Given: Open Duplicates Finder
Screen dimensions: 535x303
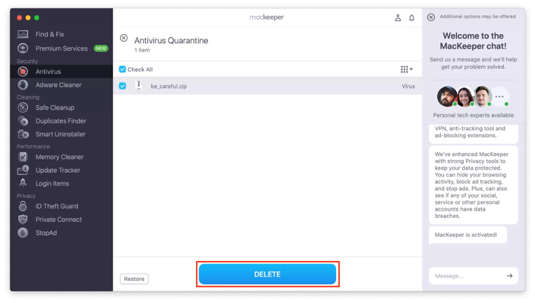Looking at the screenshot, I should [x=61, y=121].
